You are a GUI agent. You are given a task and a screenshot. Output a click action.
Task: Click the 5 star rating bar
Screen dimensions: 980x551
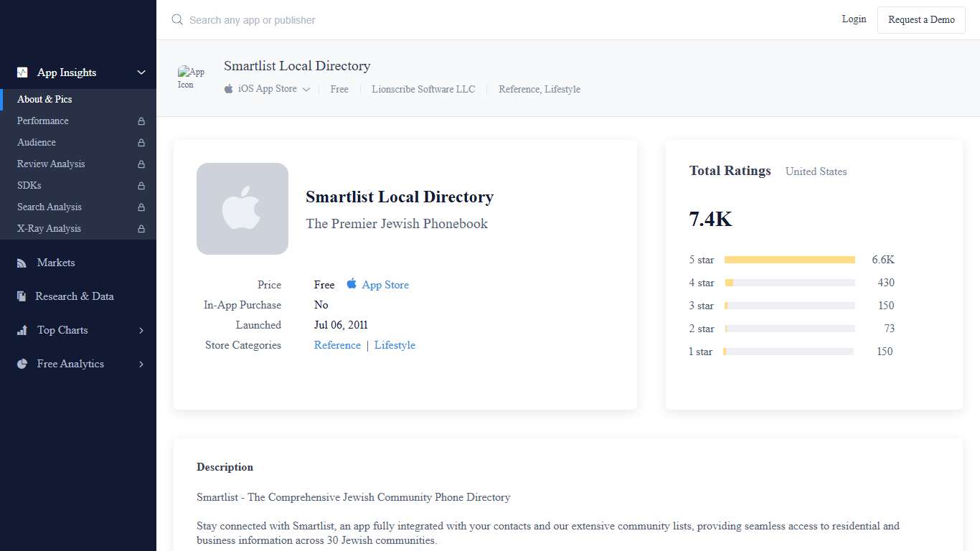[x=789, y=259]
